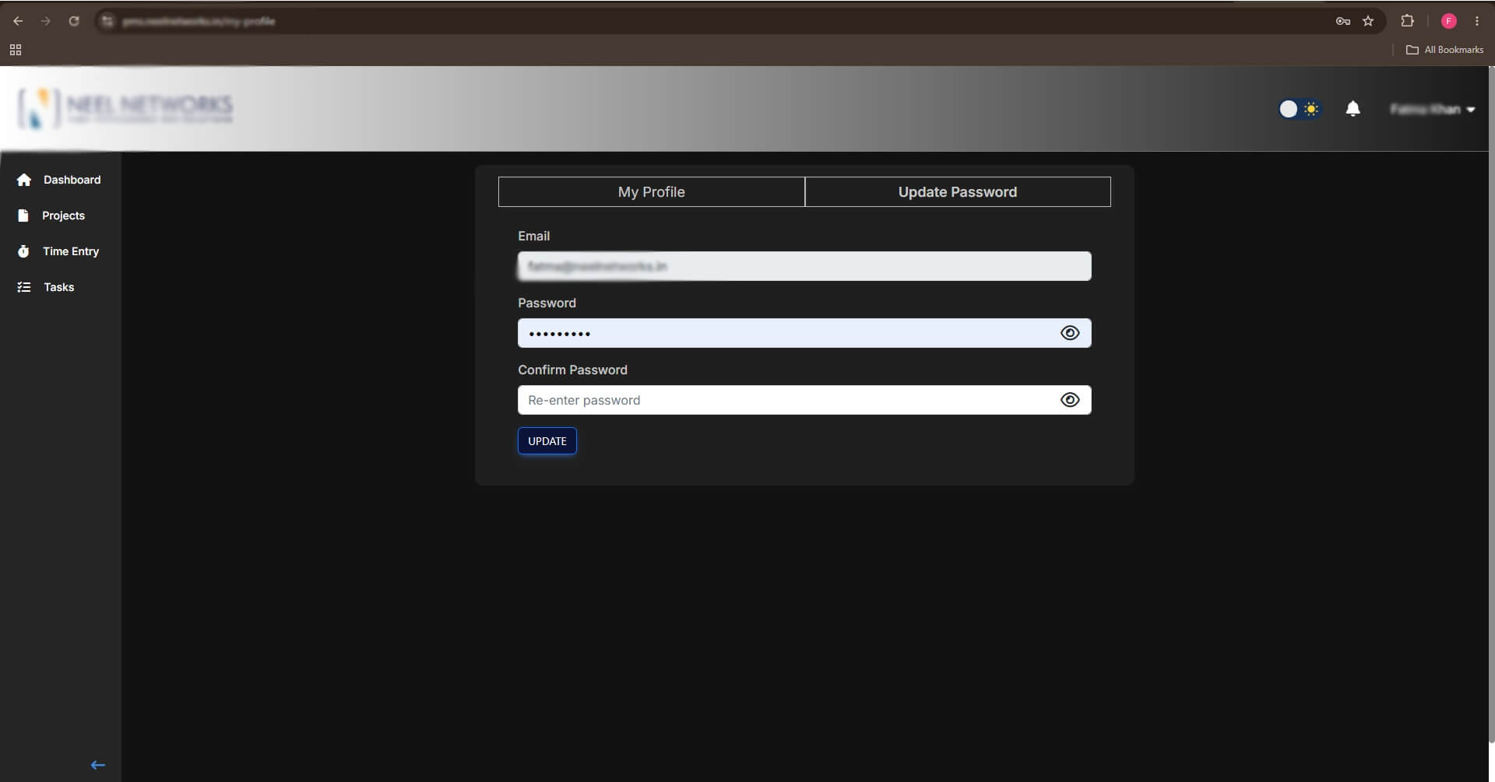Toggle the light/dark theme switch
Image resolution: width=1495 pixels, height=782 pixels.
pos(1299,109)
